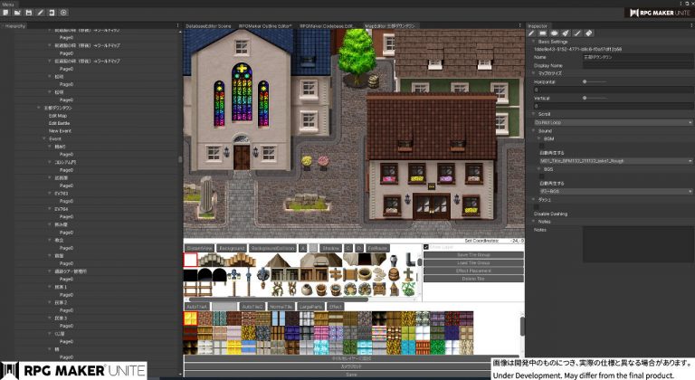The width and height of the screenshot is (695, 380).
Task: Collapse the Event node in Hierarchy
Action: tap(50, 138)
